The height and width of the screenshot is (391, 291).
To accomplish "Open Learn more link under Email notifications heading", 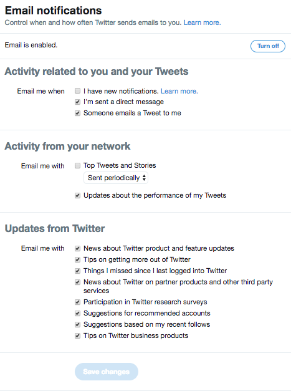I will 202,22.
